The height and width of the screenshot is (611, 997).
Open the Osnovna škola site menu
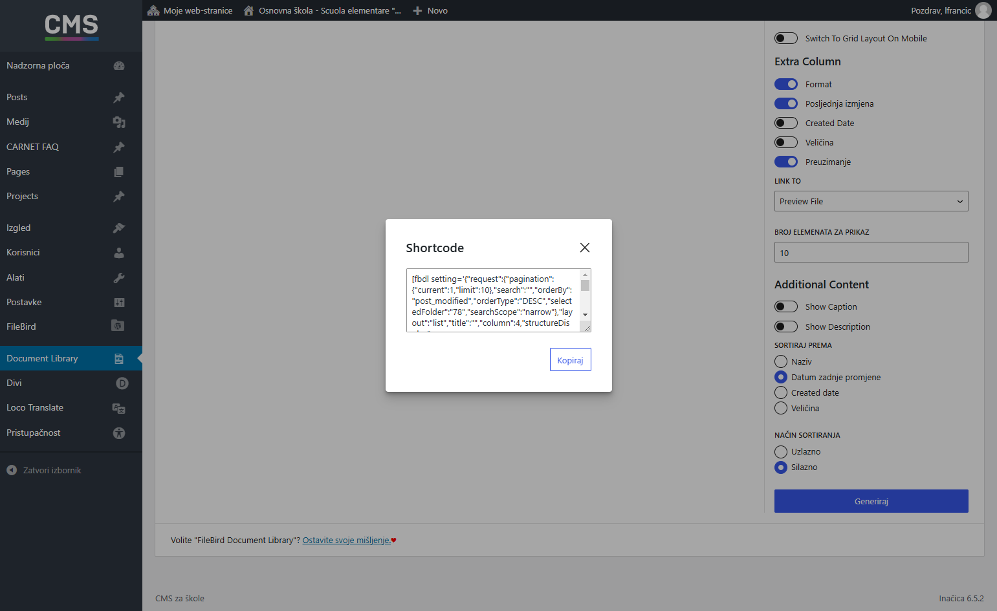click(322, 10)
